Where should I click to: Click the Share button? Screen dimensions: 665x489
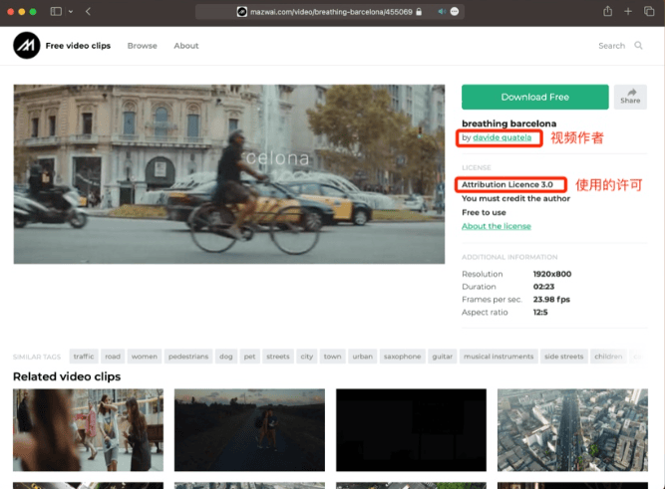coord(630,97)
